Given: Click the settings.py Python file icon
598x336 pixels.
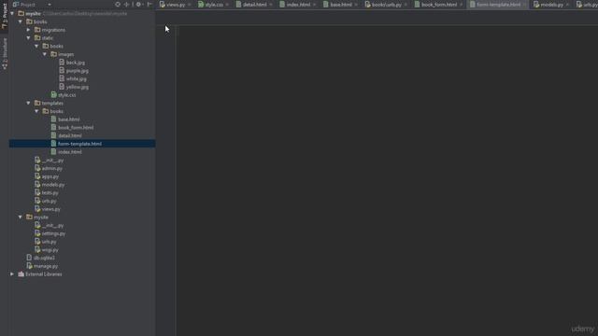Looking at the screenshot, I should (37, 233).
